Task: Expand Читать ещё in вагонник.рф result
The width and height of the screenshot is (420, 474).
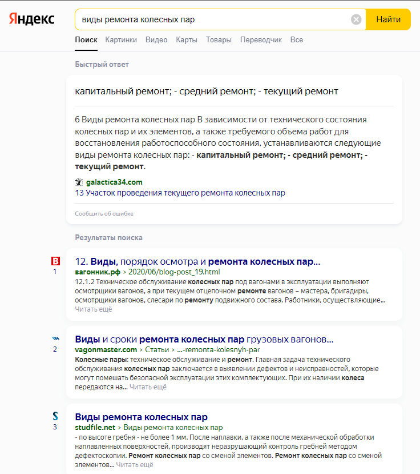Action: [94, 309]
